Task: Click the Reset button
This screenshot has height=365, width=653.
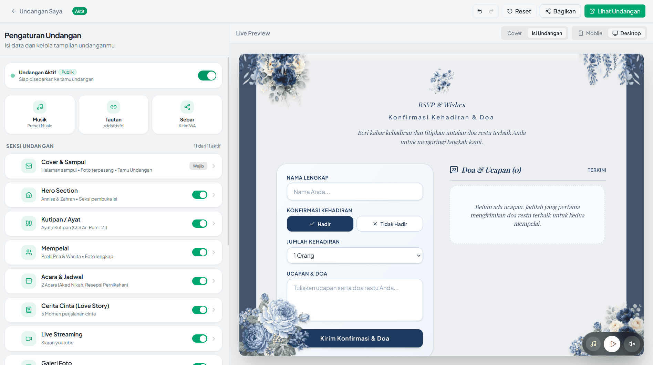Action: 519,11
